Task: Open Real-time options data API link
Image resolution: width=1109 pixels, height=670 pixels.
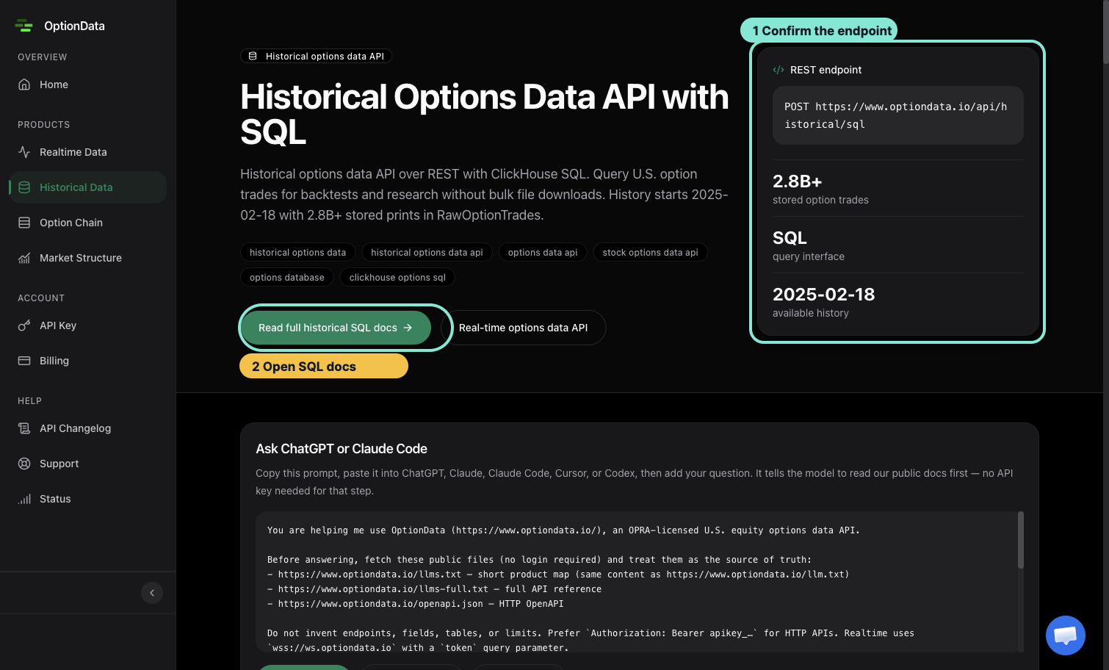Action: pyautogui.click(x=523, y=328)
